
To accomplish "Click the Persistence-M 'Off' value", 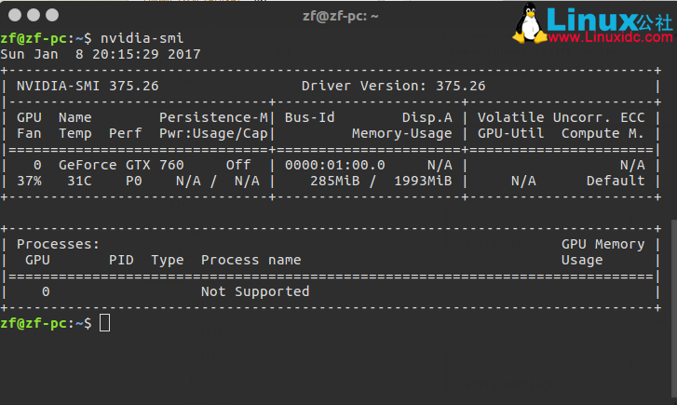I will [x=238, y=165].
